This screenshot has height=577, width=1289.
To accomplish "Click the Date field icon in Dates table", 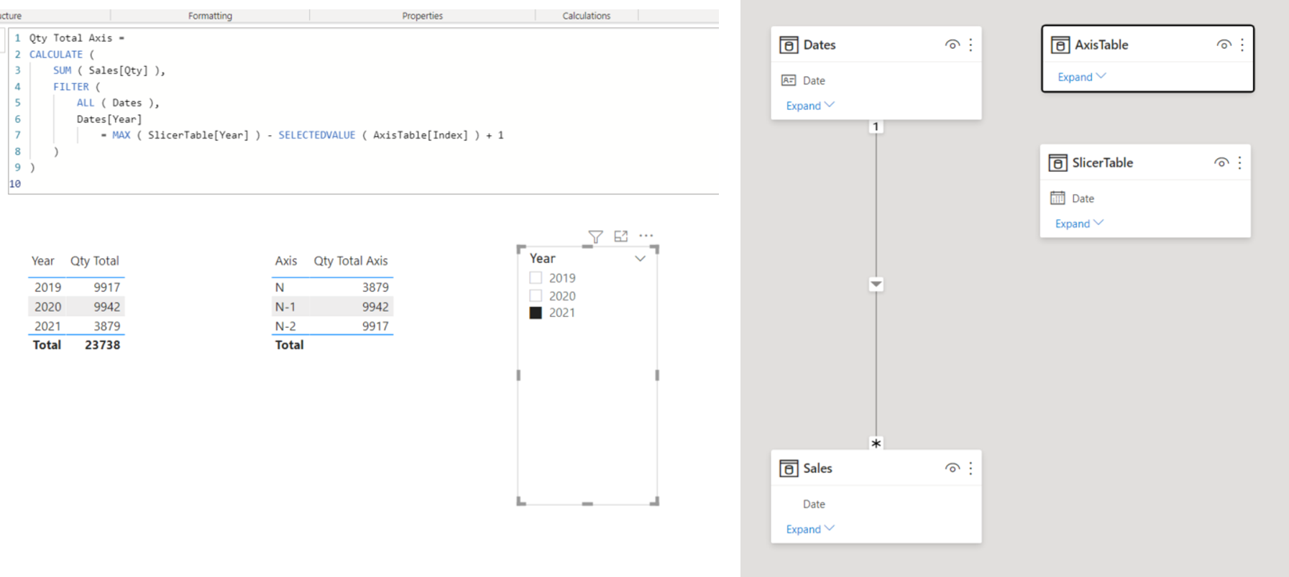I will [x=789, y=80].
